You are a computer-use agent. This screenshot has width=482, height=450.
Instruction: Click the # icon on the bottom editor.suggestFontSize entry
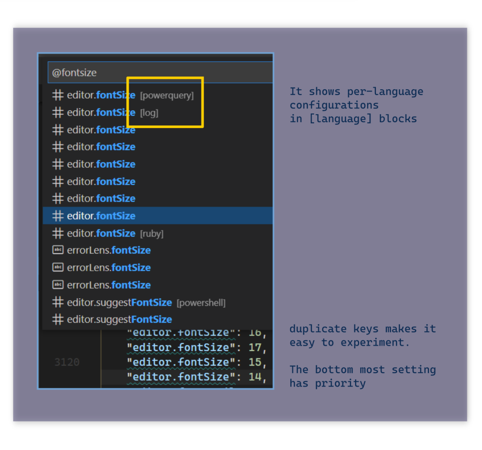click(58, 319)
